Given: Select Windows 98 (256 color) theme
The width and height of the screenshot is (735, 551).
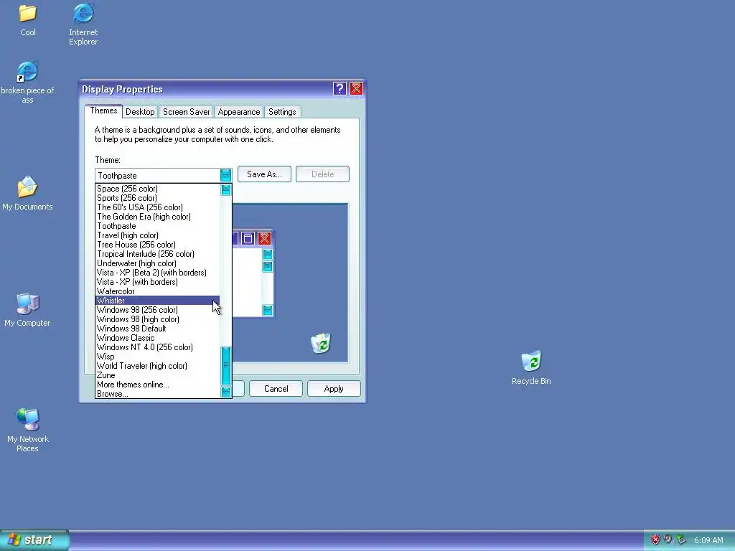Looking at the screenshot, I should pyautogui.click(x=157, y=310).
